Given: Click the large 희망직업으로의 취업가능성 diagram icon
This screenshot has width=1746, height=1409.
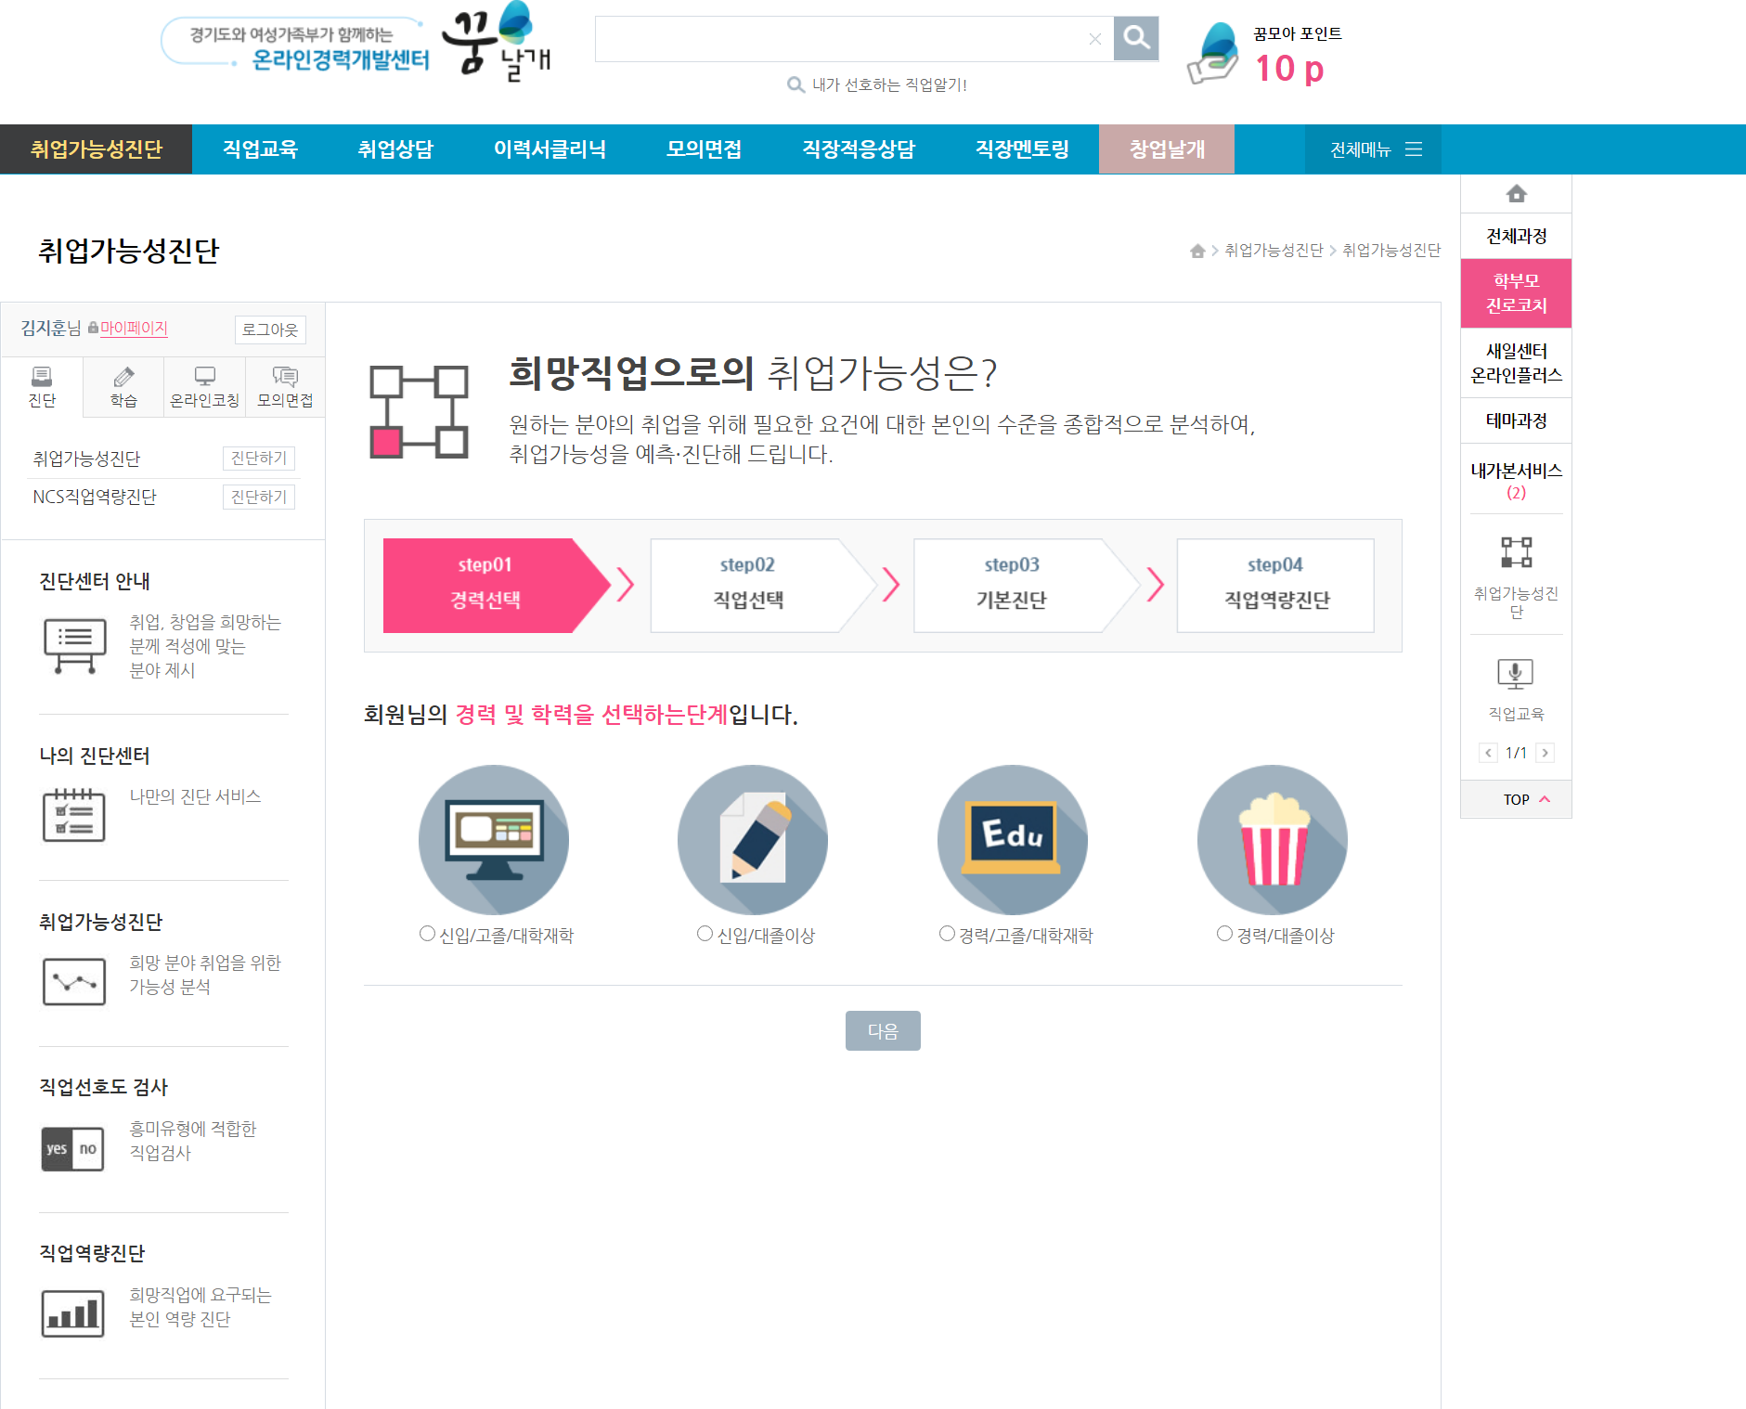Looking at the screenshot, I should (x=419, y=411).
